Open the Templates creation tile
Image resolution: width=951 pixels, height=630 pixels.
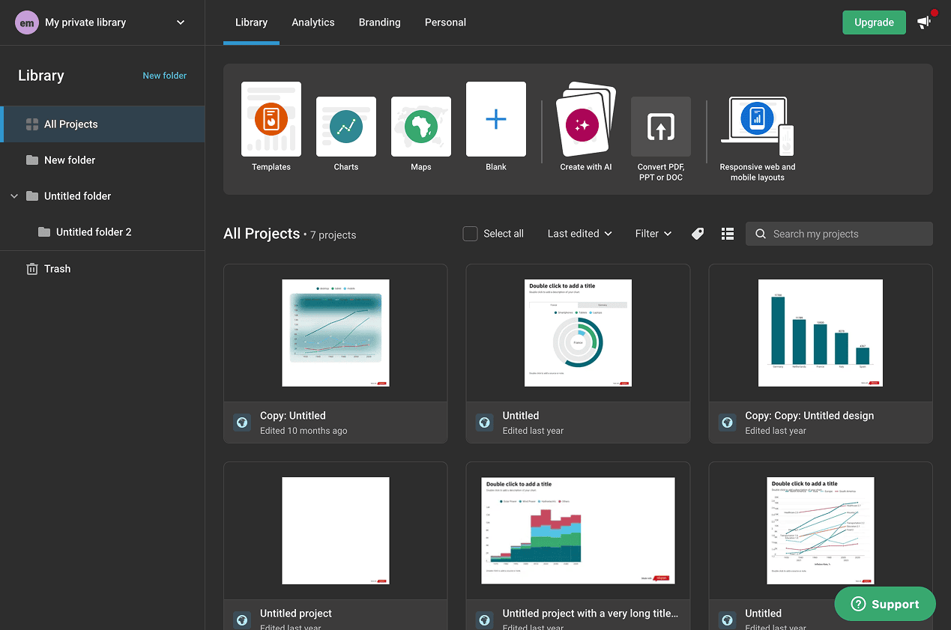point(271,127)
